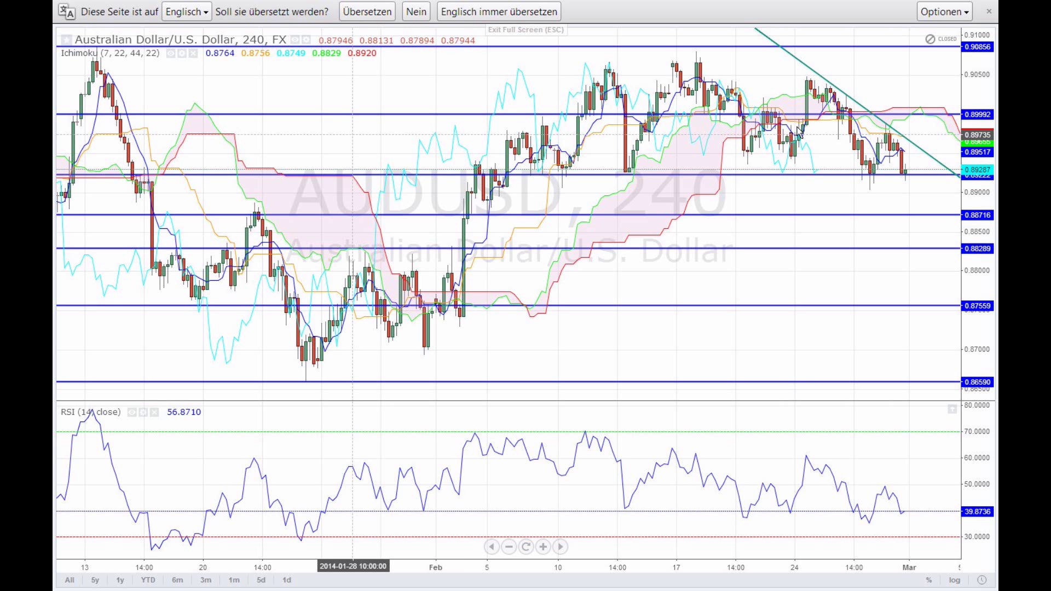The width and height of the screenshot is (1051, 591).
Task: Click the 0.89992 horizontal line price label
Action: (978, 114)
